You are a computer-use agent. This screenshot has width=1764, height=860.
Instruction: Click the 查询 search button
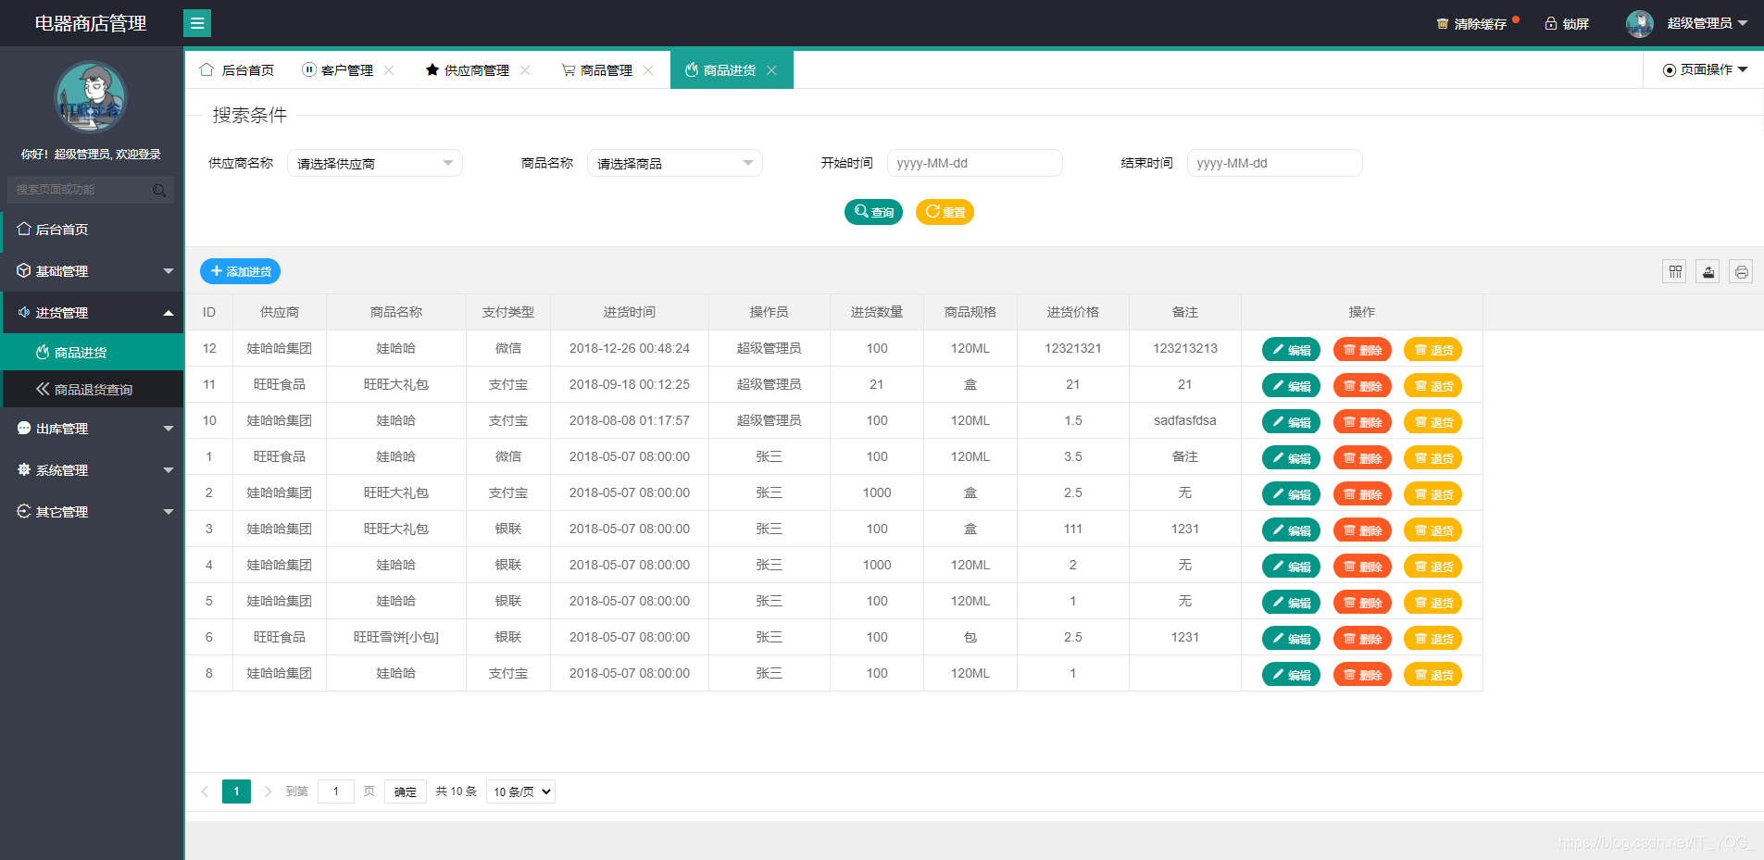point(872,212)
